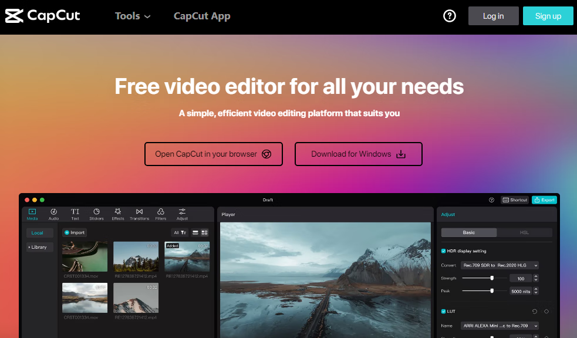
Task: Adjust the Strength slider handle
Action: click(492, 278)
